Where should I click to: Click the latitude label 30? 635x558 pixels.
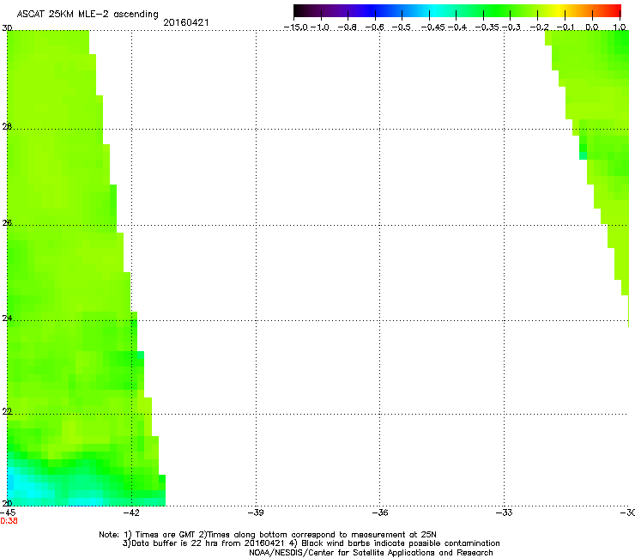click(x=7, y=28)
